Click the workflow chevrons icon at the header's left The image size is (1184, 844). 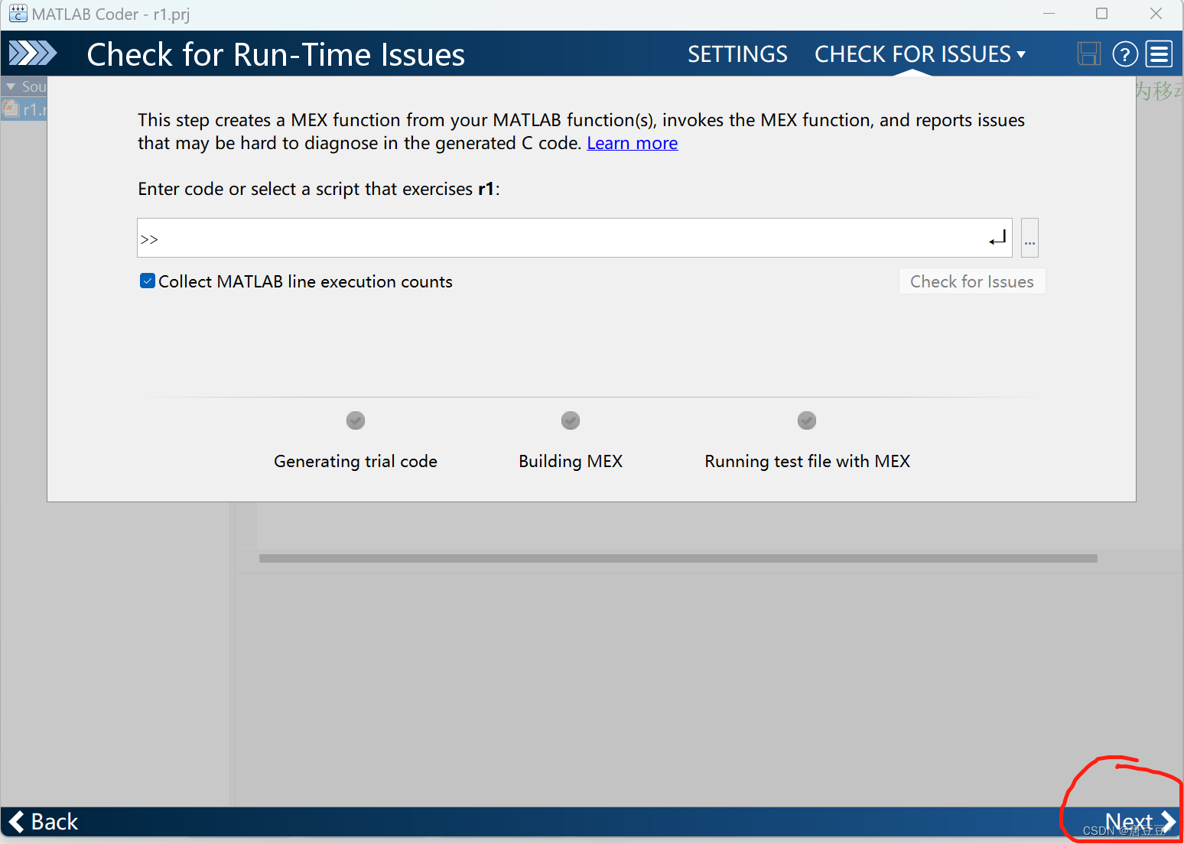33,54
